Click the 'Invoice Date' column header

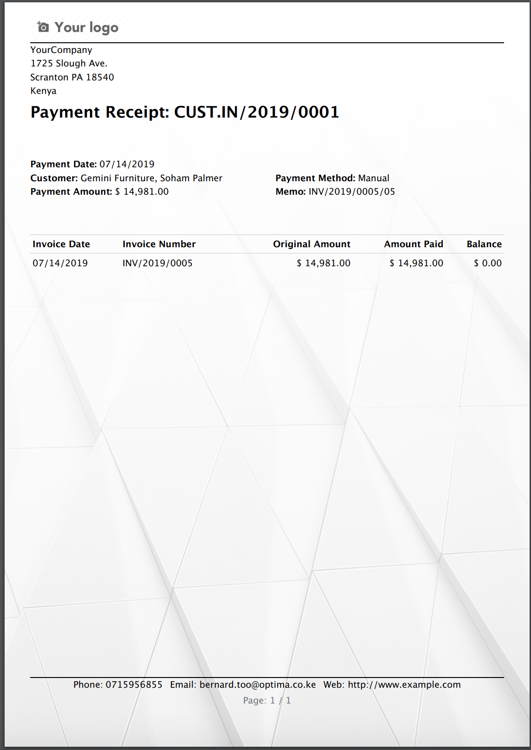pyautogui.click(x=61, y=244)
